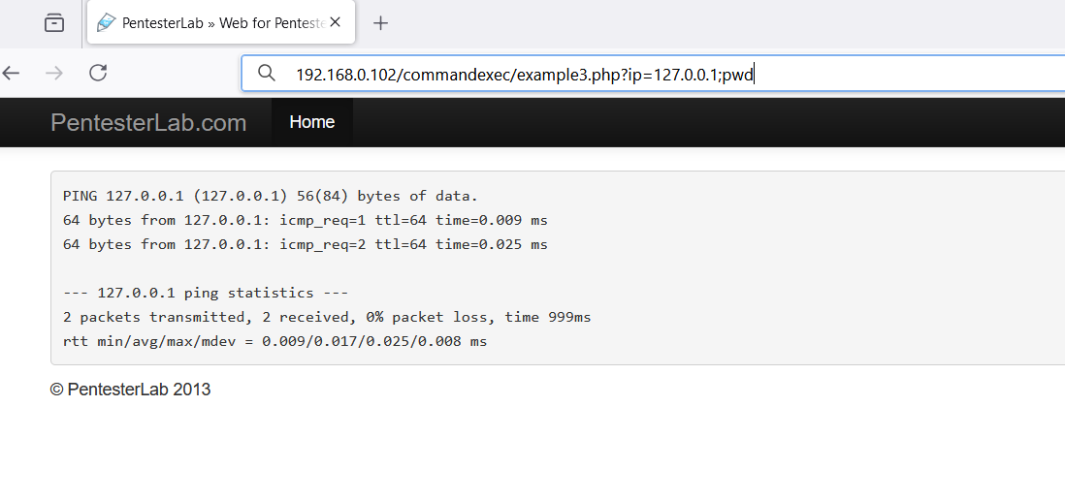Click the forward navigation arrow

pyautogui.click(x=53, y=73)
